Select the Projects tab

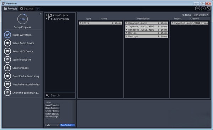tap(10, 9)
